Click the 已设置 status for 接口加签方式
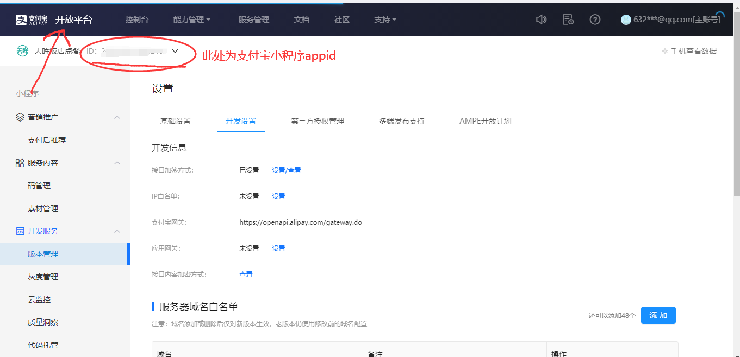 coord(250,170)
